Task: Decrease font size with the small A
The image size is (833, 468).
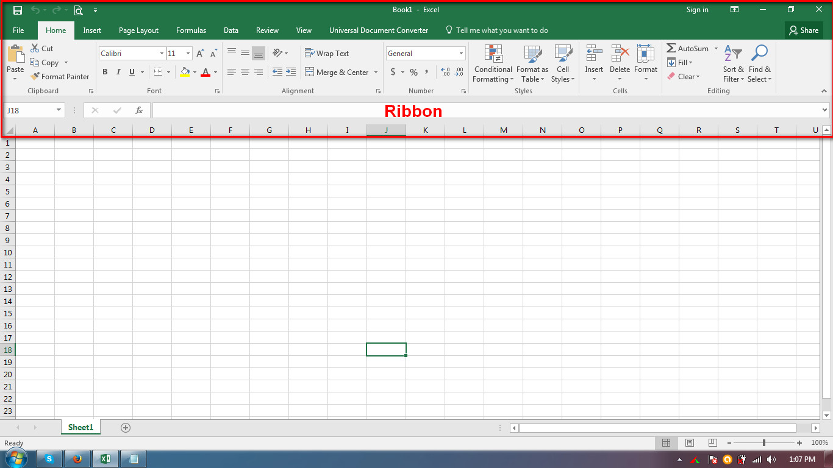Action: (213, 54)
